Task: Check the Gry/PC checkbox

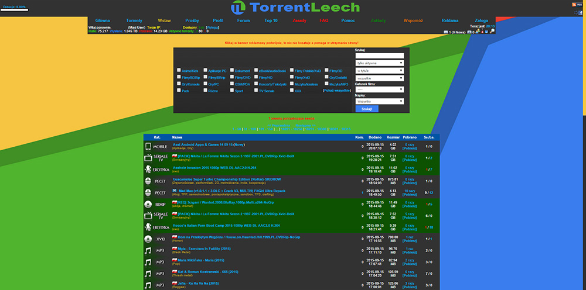Action: point(206,84)
